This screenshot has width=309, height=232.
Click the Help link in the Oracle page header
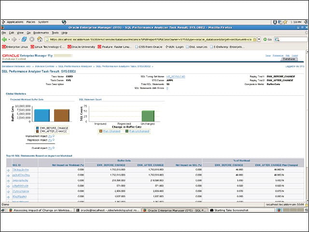tap(288, 56)
